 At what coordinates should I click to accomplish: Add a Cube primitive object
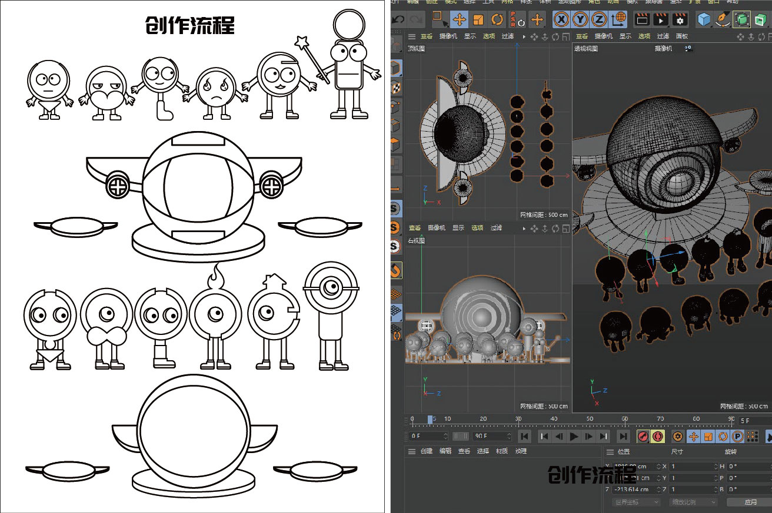coord(704,19)
